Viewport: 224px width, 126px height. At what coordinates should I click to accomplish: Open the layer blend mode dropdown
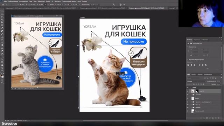click(x=196, y=81)
